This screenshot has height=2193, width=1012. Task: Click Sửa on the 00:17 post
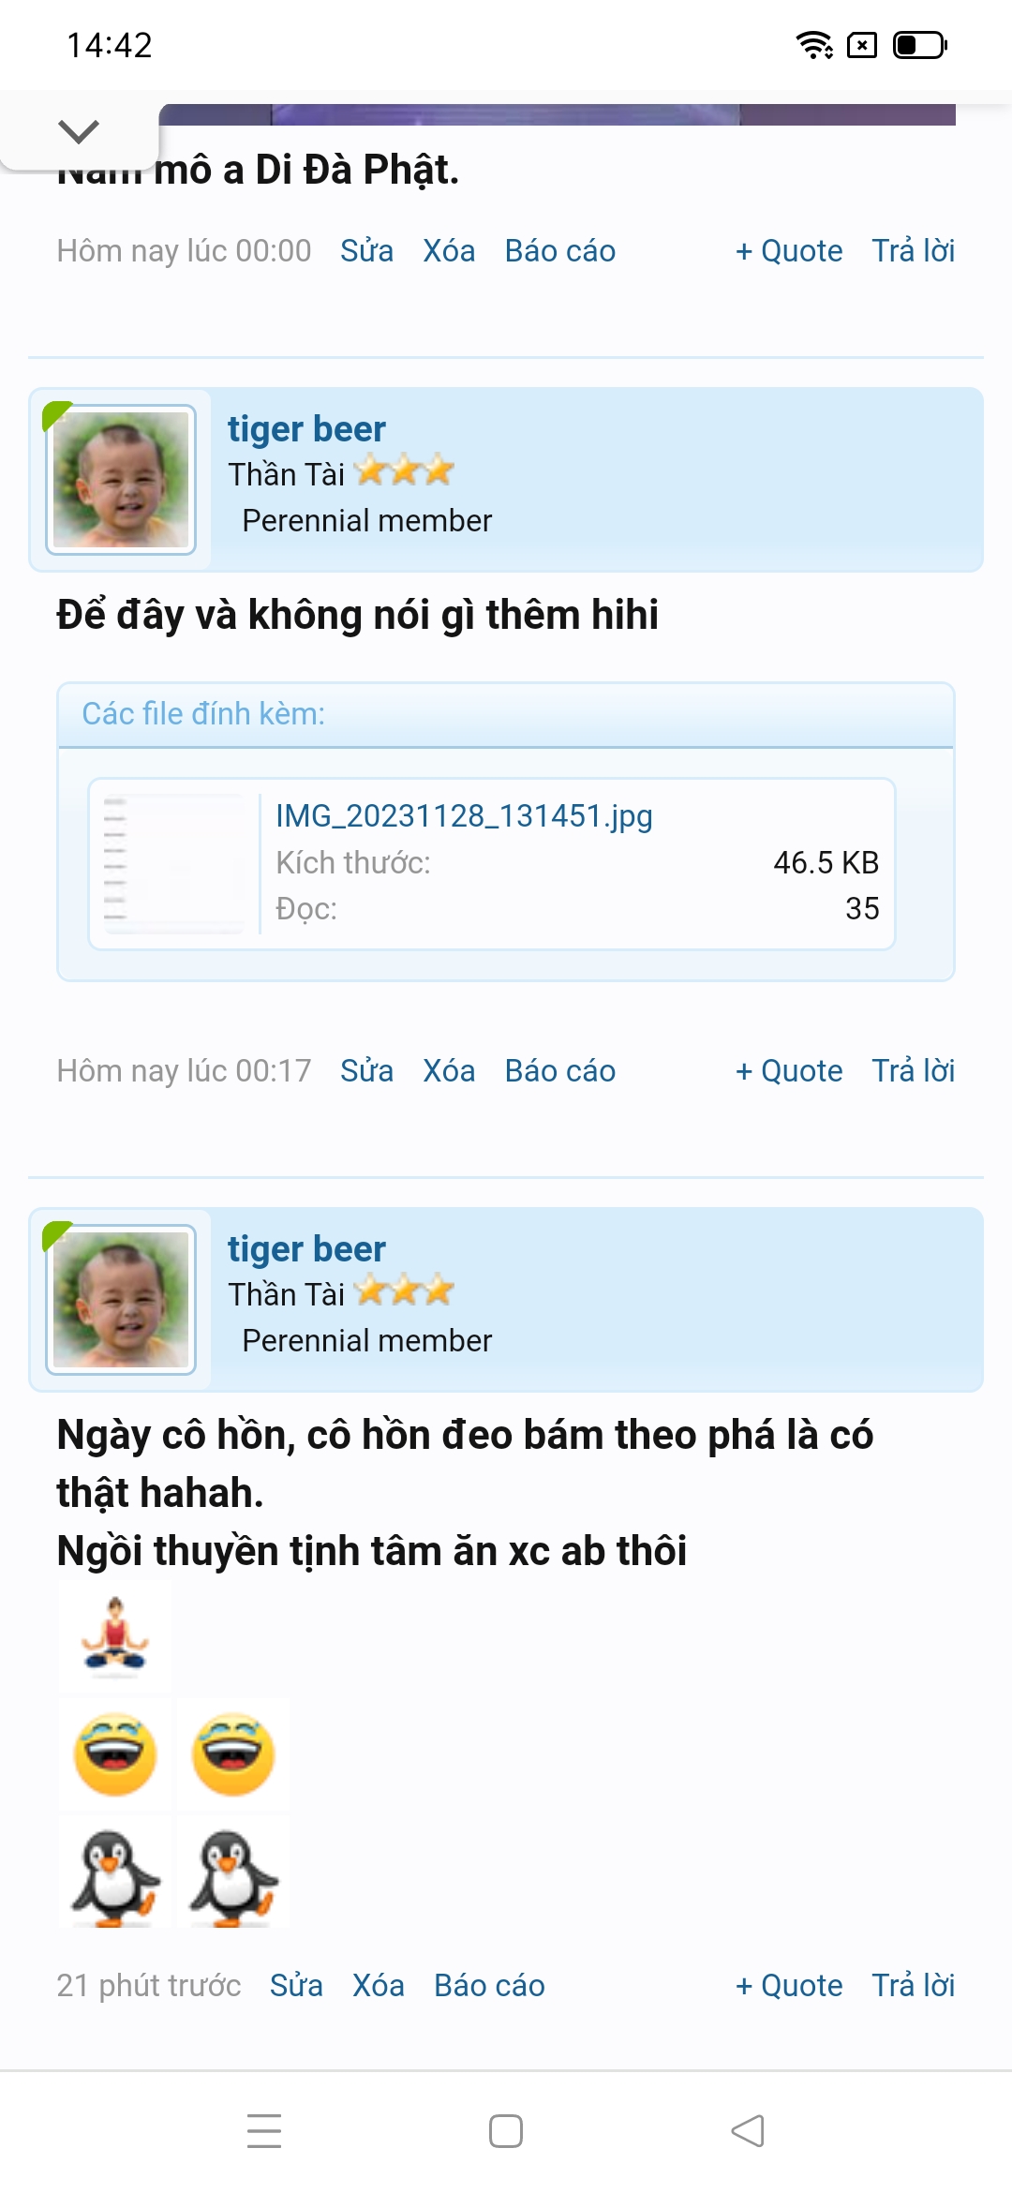click(366, 1070)
